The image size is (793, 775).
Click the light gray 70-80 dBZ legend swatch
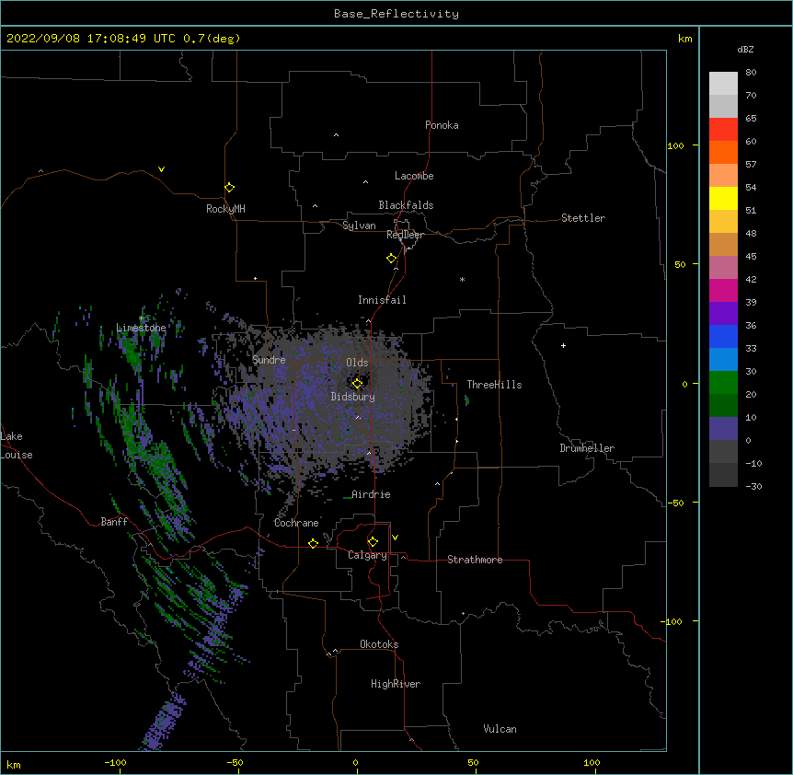(723, 83)
